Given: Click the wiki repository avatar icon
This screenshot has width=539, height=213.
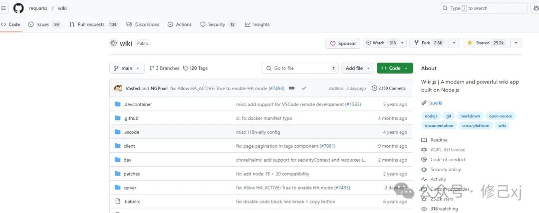Looking at the screenshot, I should (x=113, y=43).
